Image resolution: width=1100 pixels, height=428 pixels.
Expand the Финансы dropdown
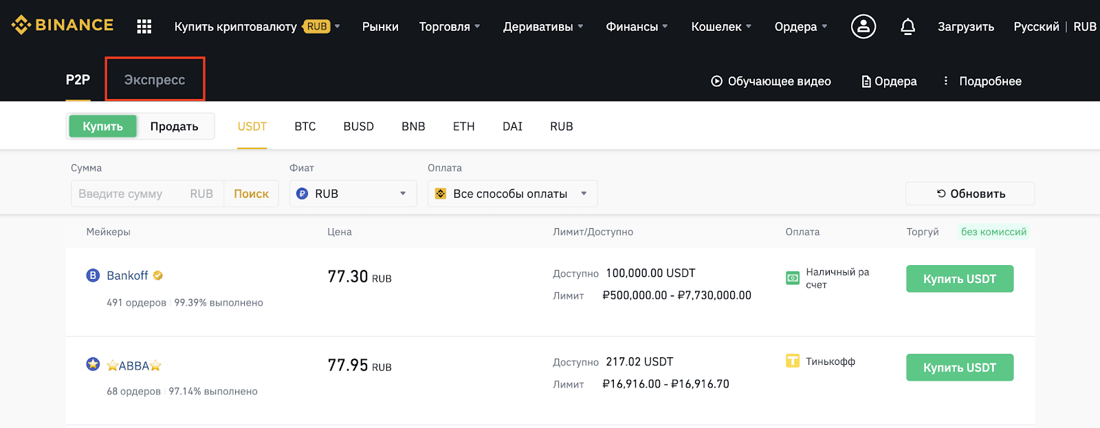click(x=637, y=27)
